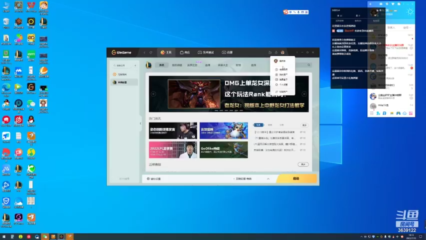The image size is (426, 240).
Task: Click the sun weather icon in the QQ window
Action: [410, 12]
